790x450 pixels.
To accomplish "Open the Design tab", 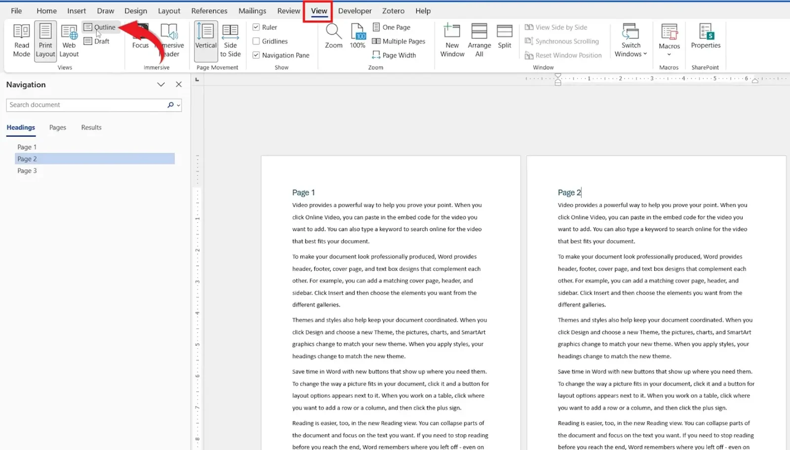I will coord(136,10).
